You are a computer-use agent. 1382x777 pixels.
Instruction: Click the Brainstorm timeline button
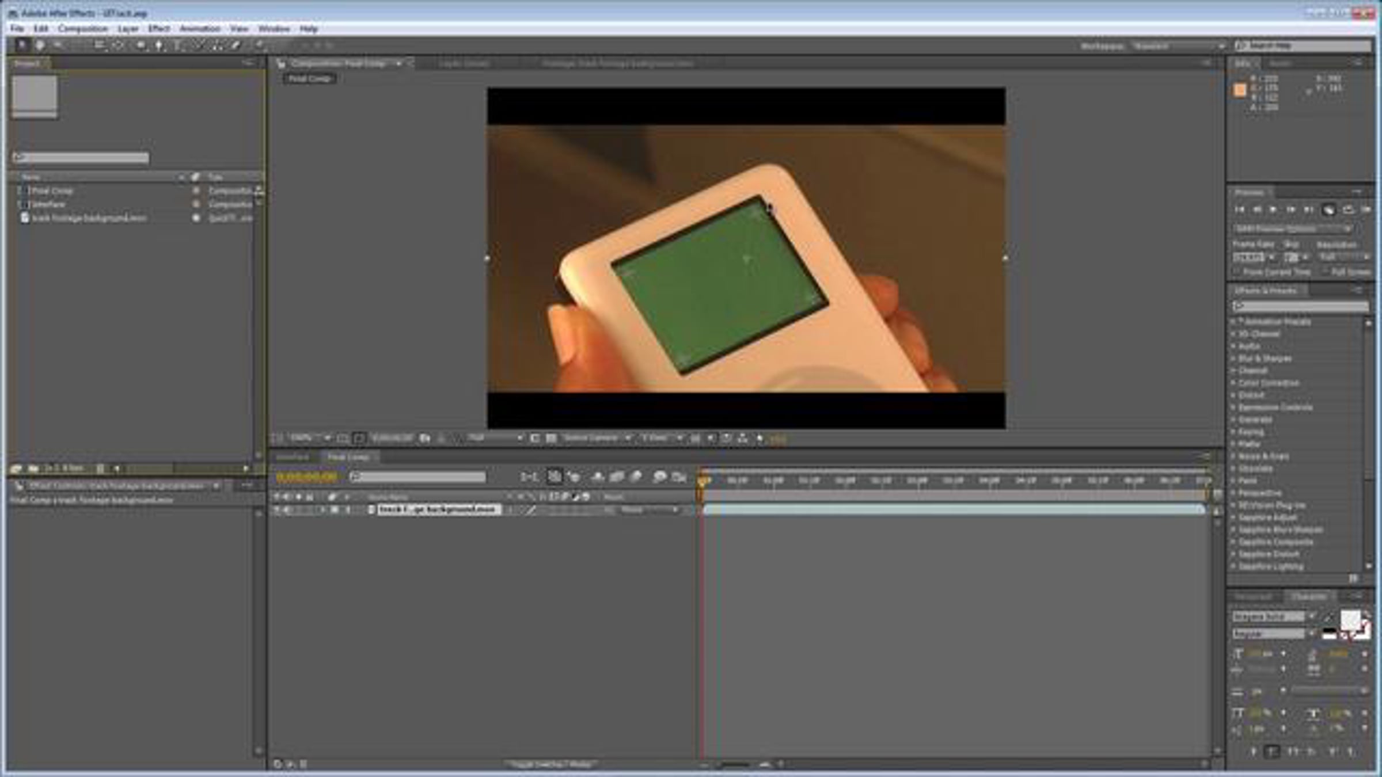659,477
